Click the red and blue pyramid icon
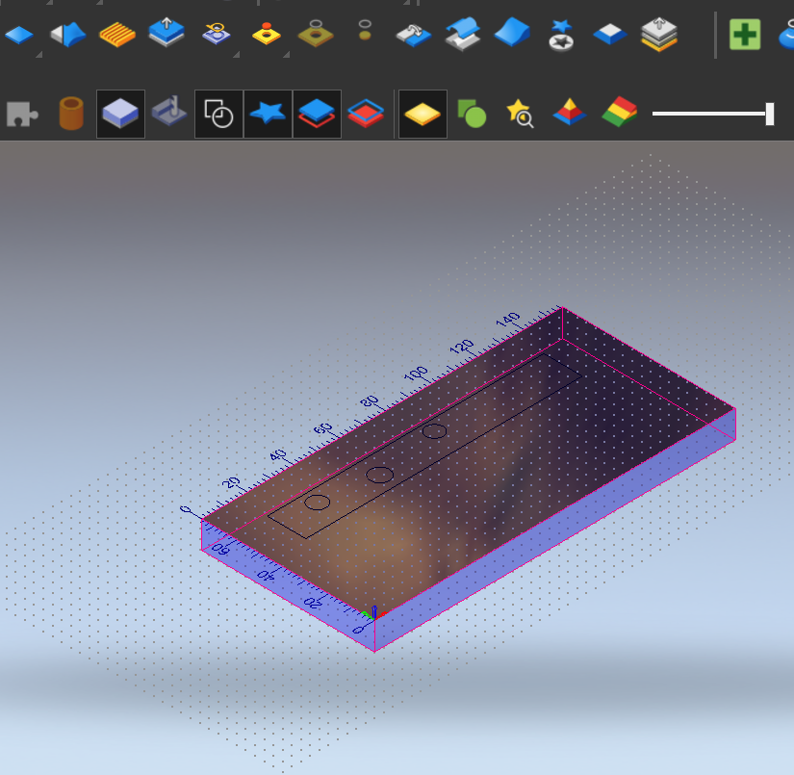The image size is (794, 775). pos(570,112)
